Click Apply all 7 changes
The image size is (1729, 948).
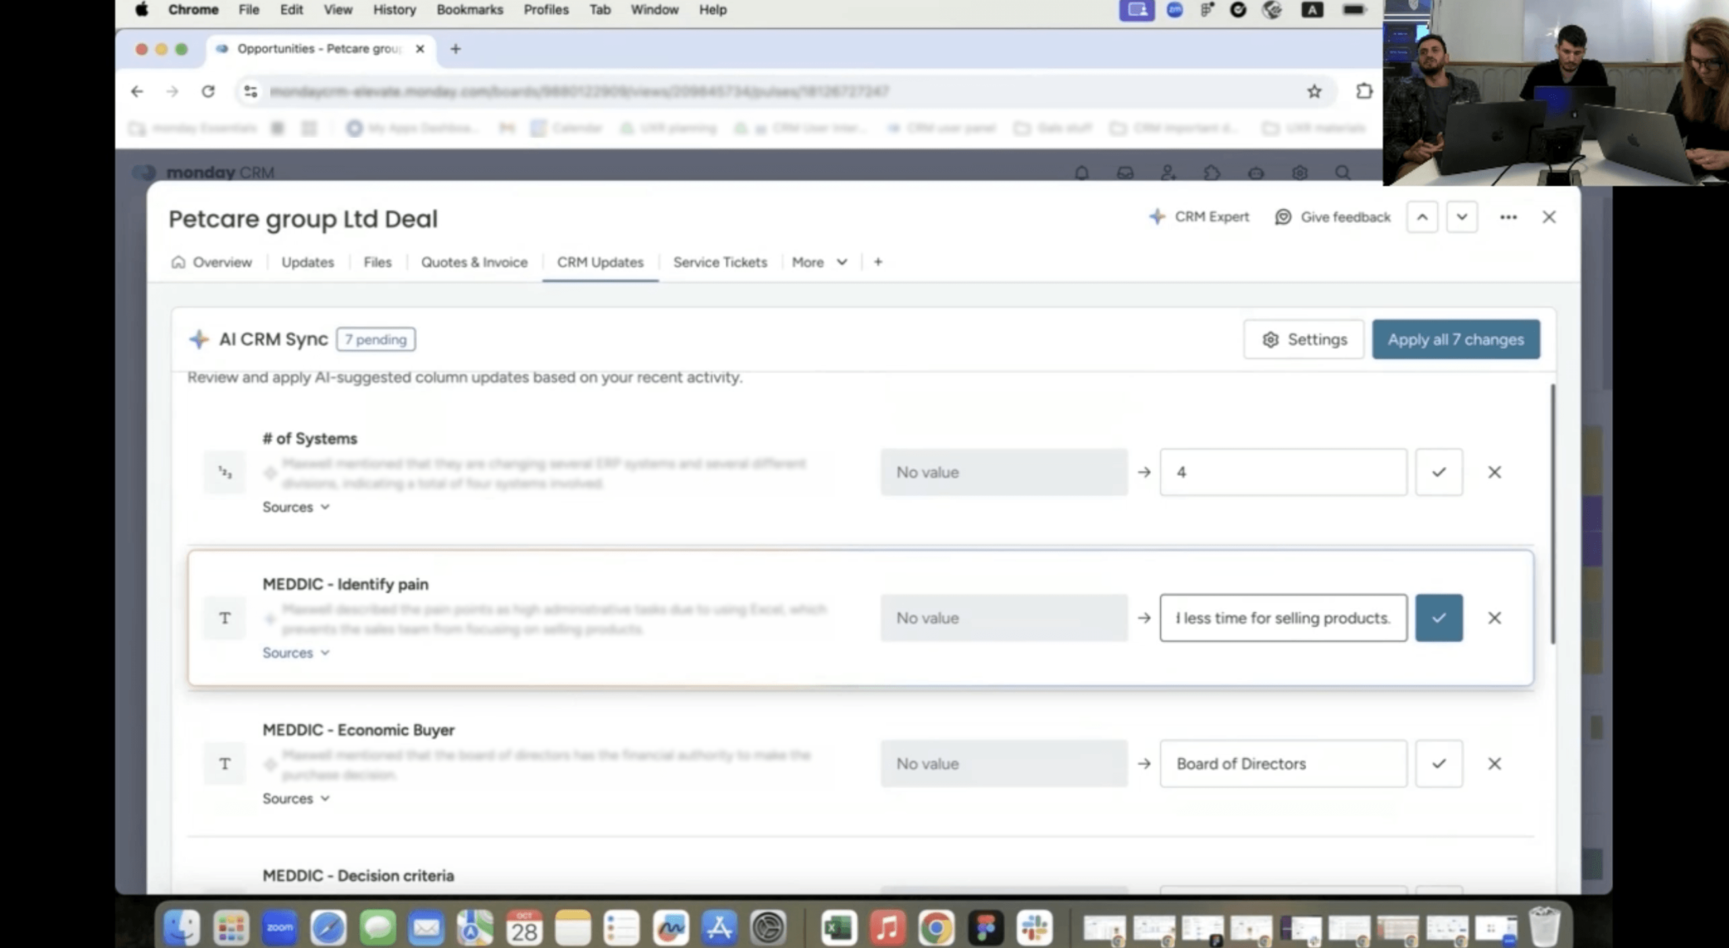(x=1455, y=339)
